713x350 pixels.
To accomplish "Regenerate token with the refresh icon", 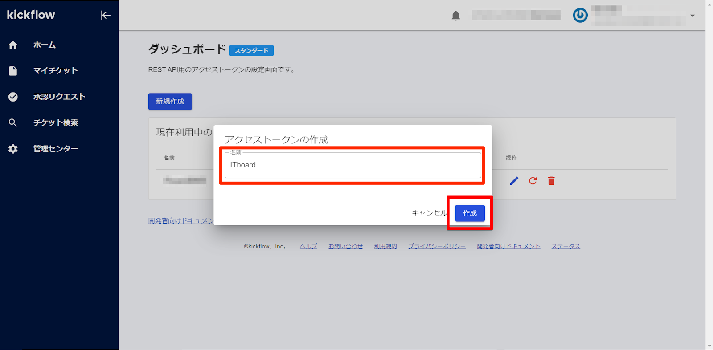I will pyautogui.click(x=533, y=181).
